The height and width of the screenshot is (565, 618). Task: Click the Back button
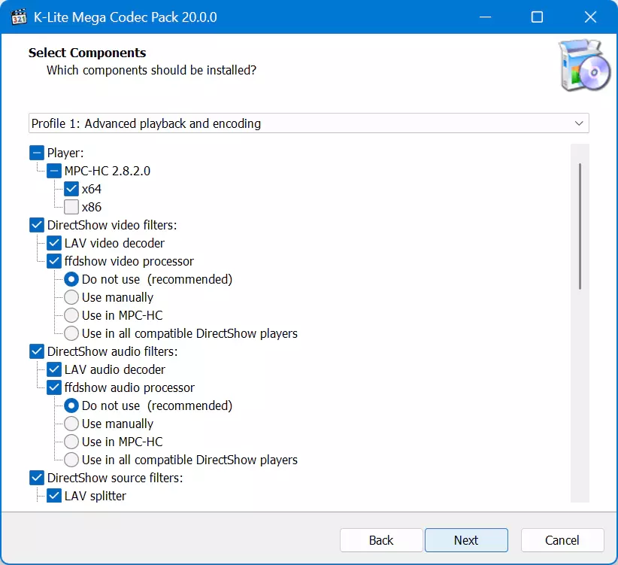pyautogui.click(x=381, y=540)
